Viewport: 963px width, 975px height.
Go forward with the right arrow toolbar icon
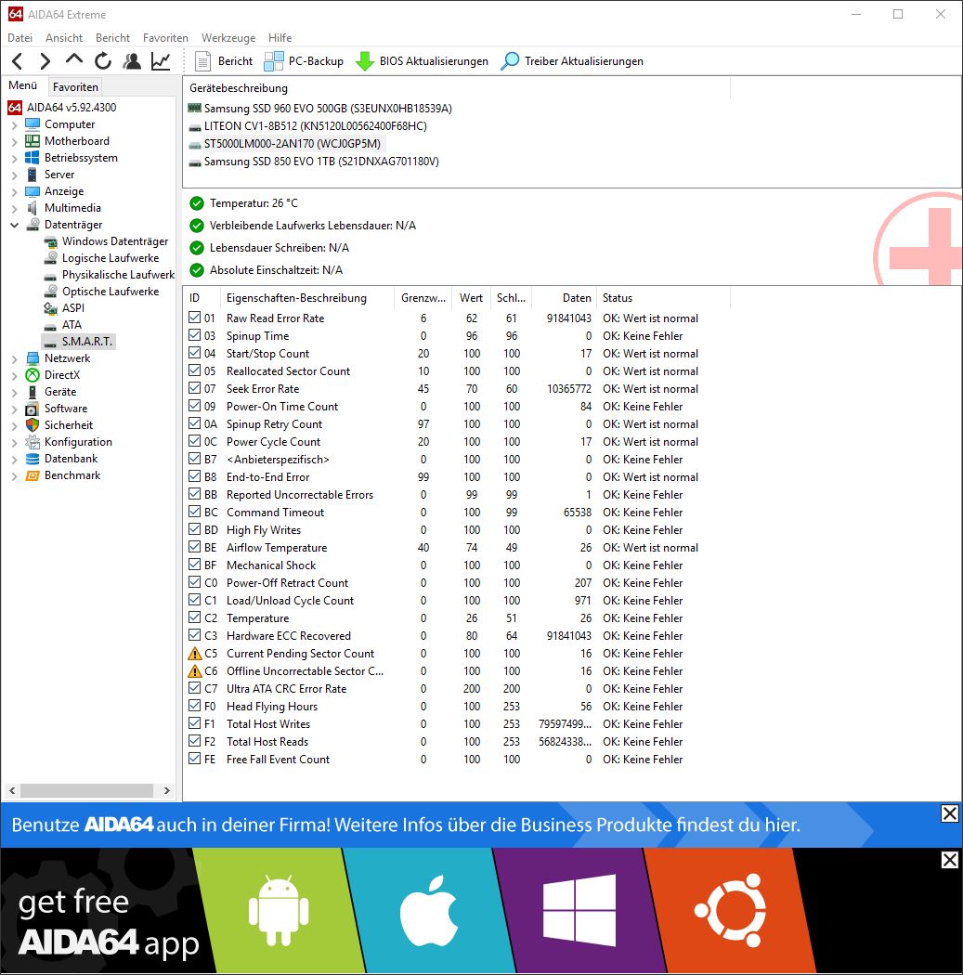point(45,61)
